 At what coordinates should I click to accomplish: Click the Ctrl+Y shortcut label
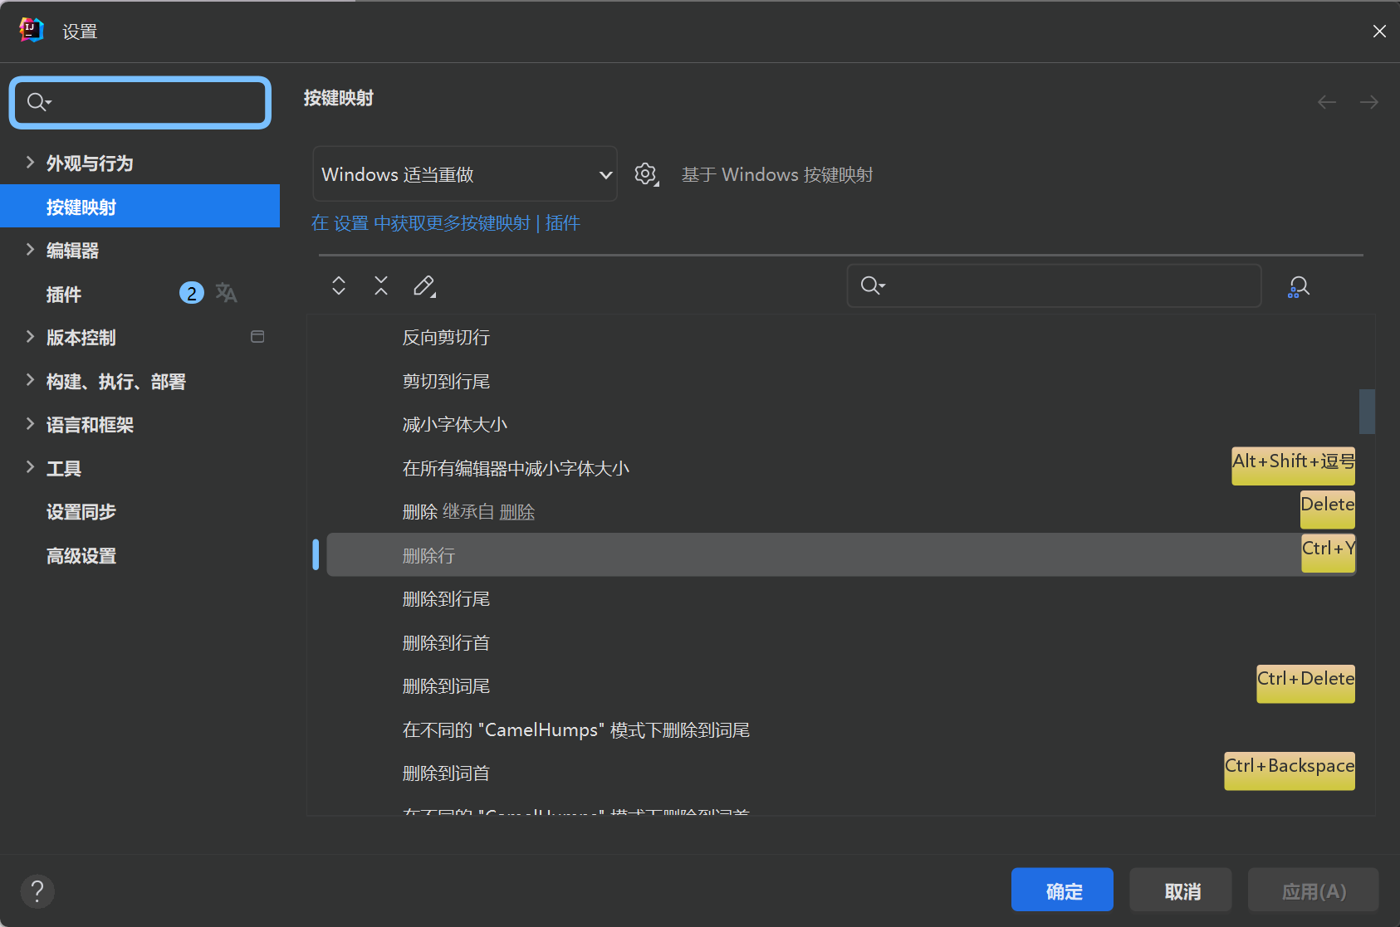(1328, 553)
